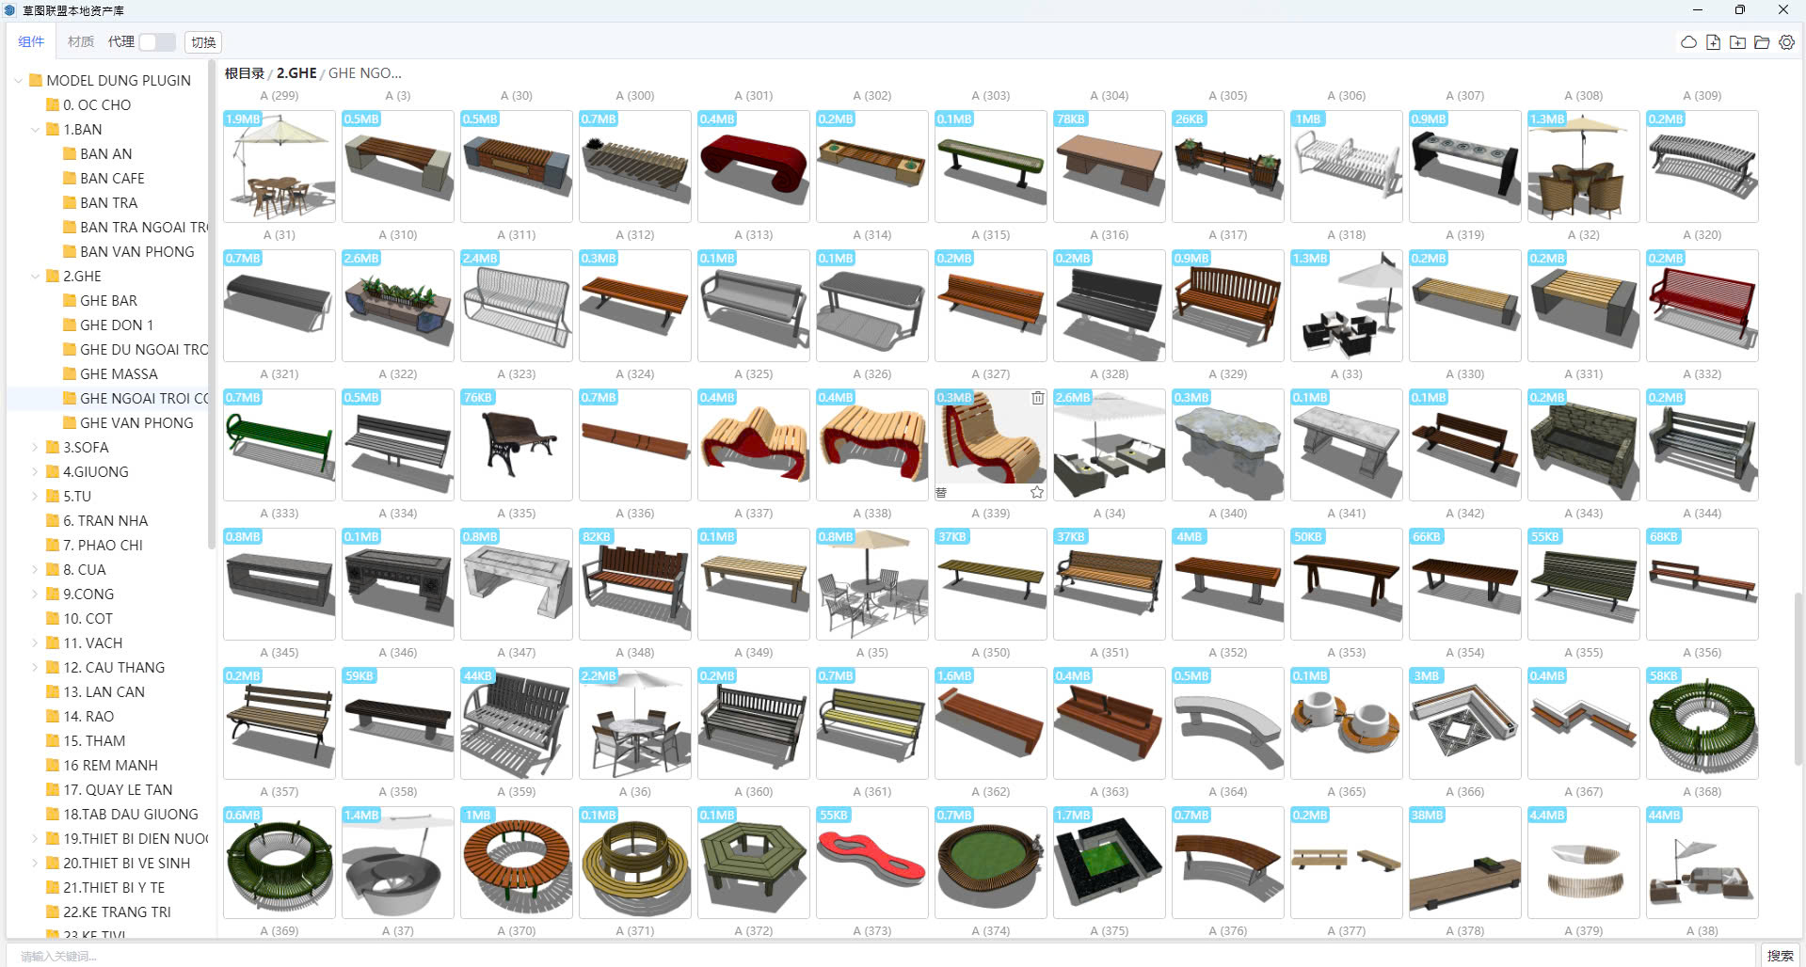Collapse the 2.GHE folder tree
Image resolution: width=1806 pixels, height=967 pixels.
[x=36, y=277]
